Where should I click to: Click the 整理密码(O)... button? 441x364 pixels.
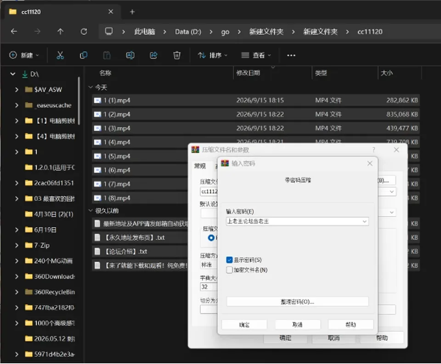pos(297,302)
